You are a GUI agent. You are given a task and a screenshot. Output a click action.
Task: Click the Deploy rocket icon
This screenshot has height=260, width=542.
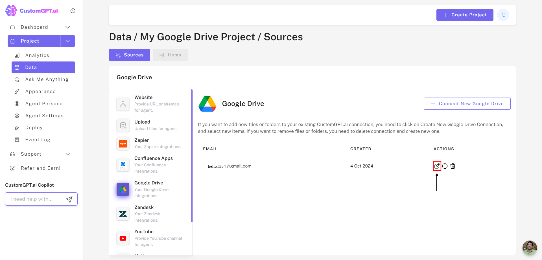(x=17, y=128)
